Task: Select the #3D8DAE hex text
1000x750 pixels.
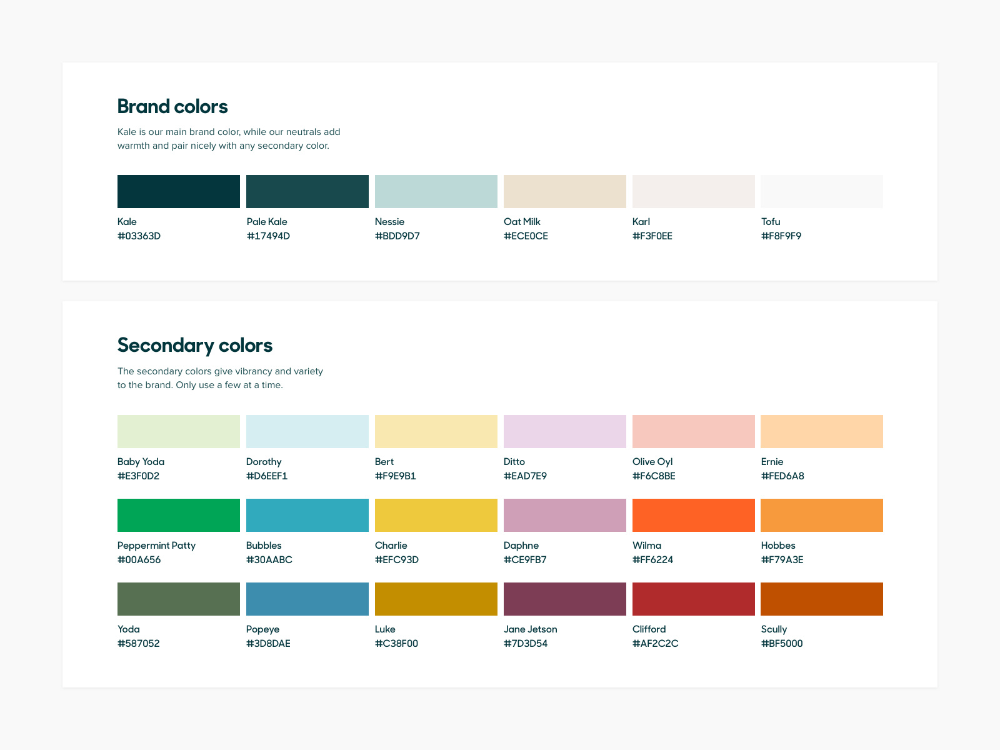Action: point(268,644)
